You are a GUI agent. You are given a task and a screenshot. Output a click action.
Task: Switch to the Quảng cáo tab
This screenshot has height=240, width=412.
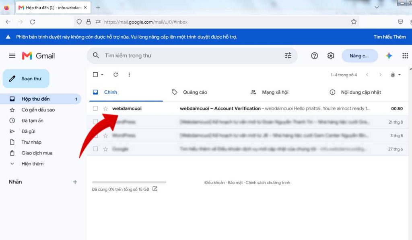coord(190,92)
